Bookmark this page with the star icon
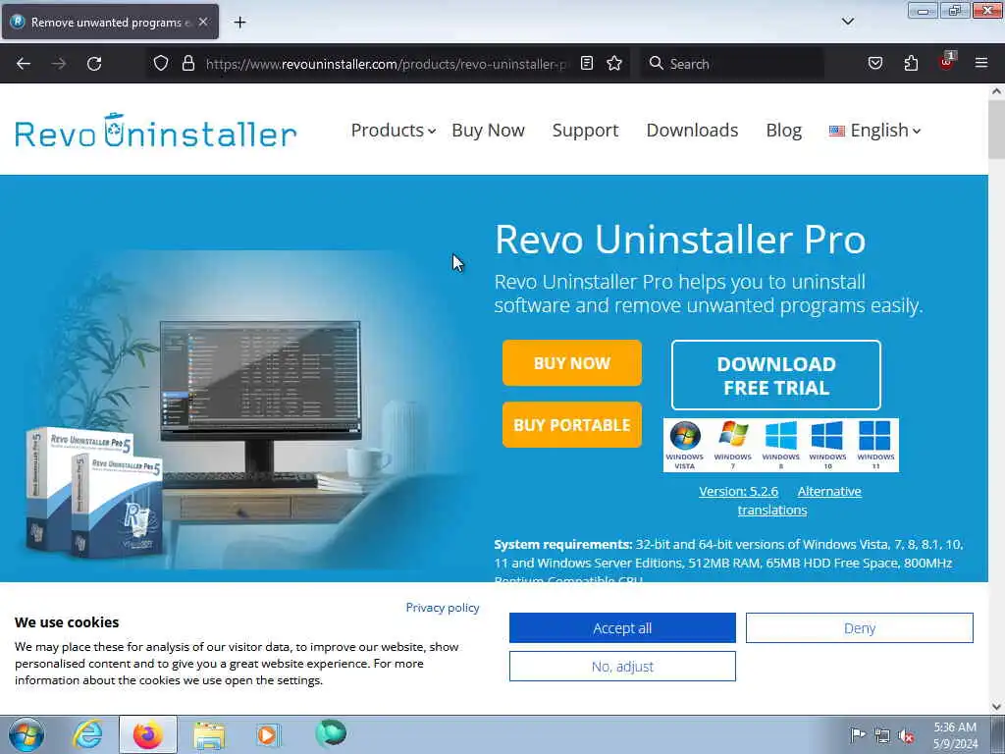 pos(614,64)
